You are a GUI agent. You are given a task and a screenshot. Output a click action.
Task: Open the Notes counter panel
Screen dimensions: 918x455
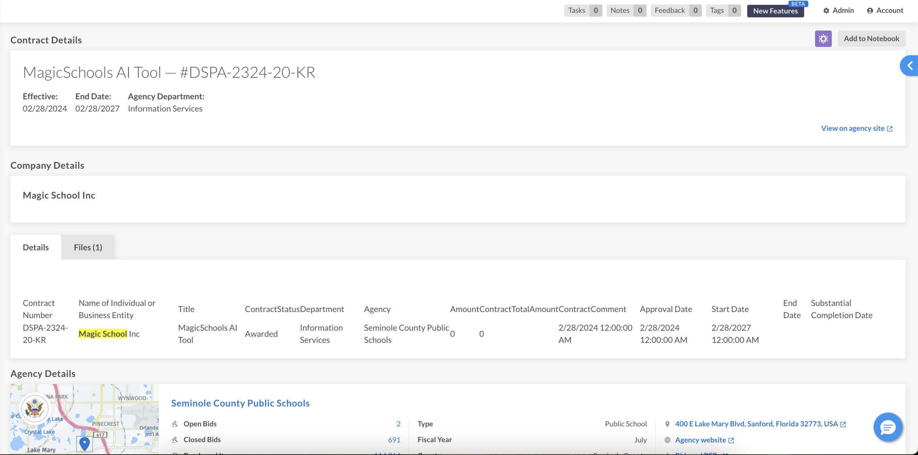(x=626, y=11)
